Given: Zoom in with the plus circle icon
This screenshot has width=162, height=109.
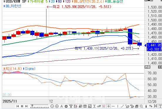Looking at the screenshot, I should 57,106.
